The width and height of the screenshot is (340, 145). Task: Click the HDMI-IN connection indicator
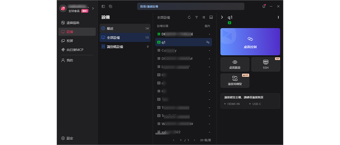(x=232, y=104)
